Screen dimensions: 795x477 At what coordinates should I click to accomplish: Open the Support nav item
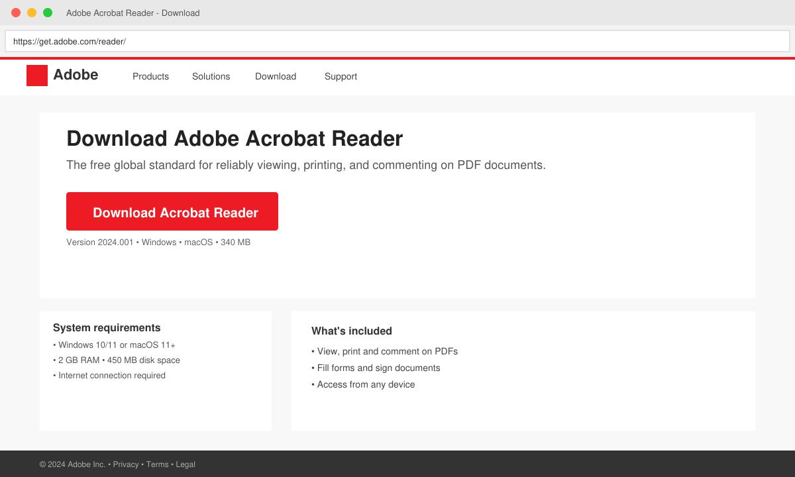(x=341, y=76)
